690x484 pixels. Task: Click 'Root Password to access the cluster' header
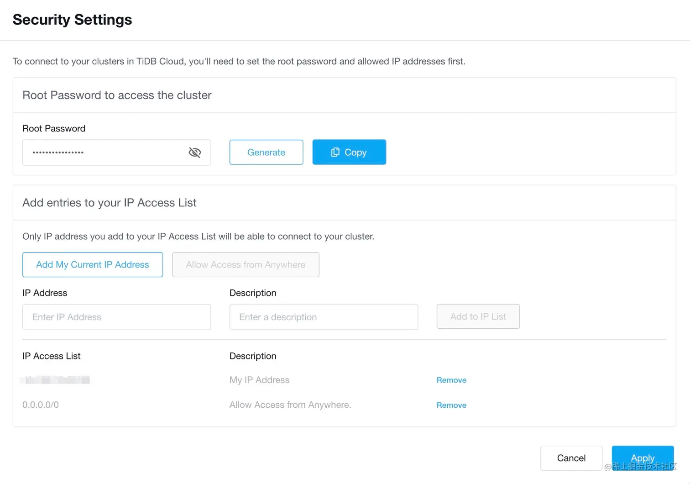point(117,95)
